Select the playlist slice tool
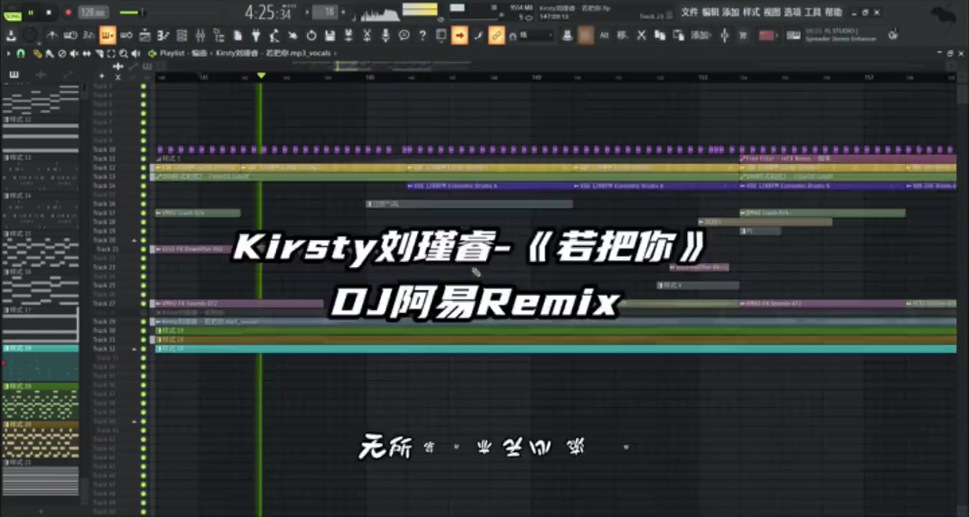Viewport: 969px width, 517px height. click(x=99, y=53)
